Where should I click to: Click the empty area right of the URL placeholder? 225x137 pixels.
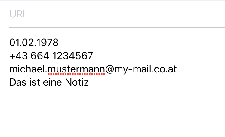click(126, 14)
